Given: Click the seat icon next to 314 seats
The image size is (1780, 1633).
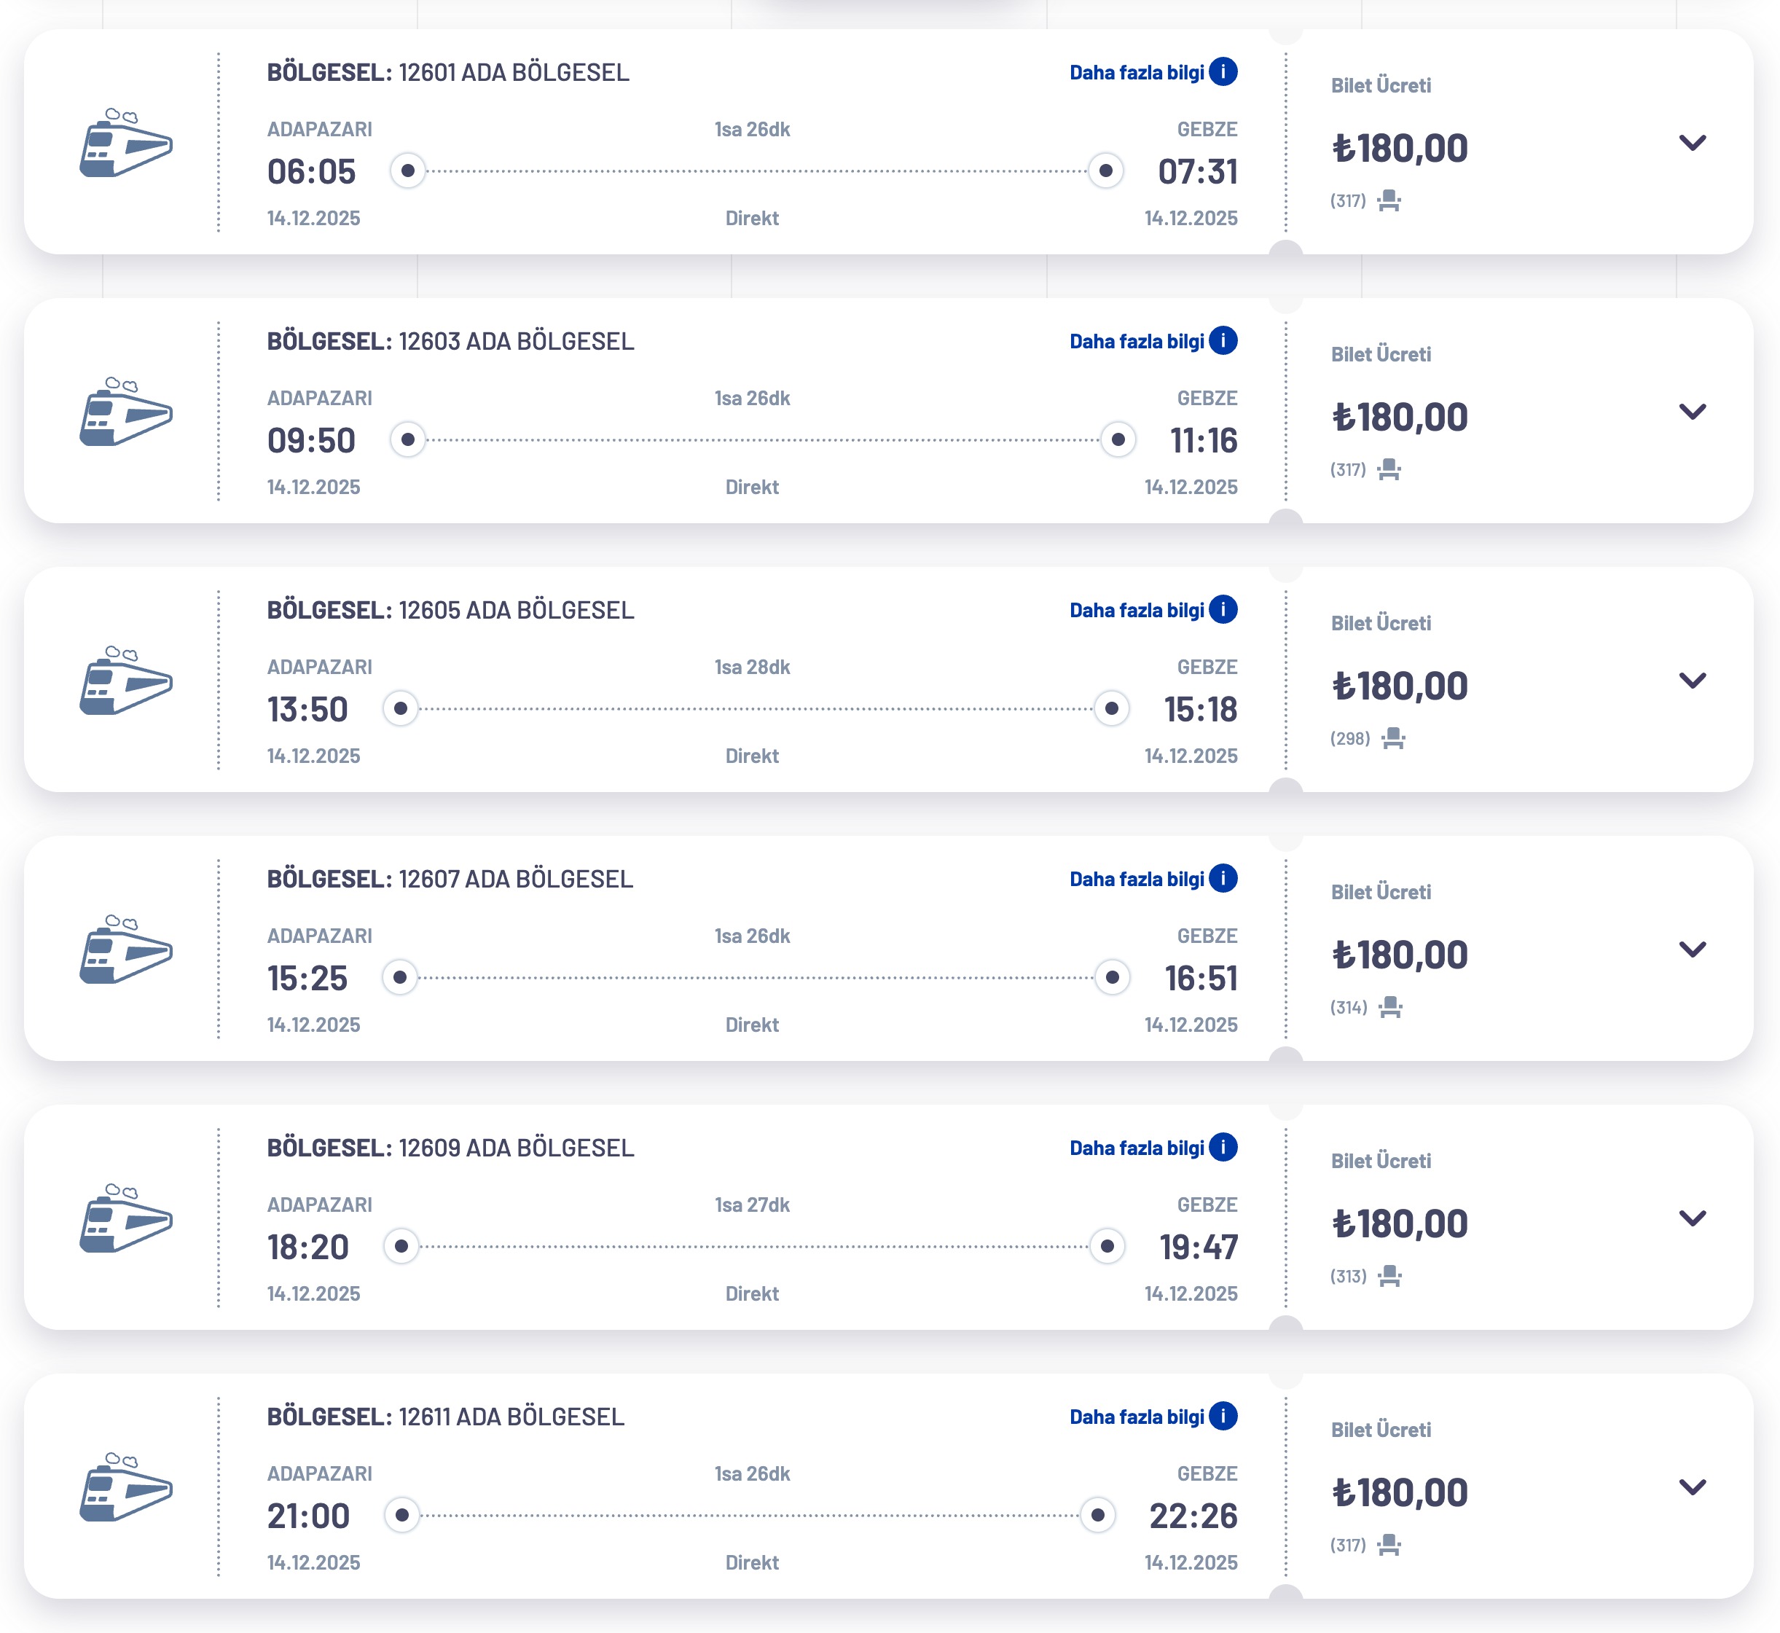Looking at the screenshot, I should (1390, 1007).
